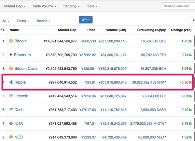Open the Trending menu
Image resolution: width=195 pixels, height=141 pixels.
[x=71, y=6]
